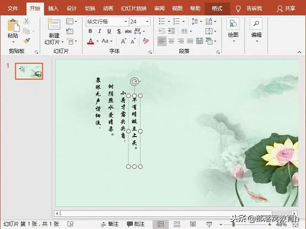The width and height of the screenshot is (306, 229).
Task: Open the font color dropdown arrow
Action: [x=98, y=41]
